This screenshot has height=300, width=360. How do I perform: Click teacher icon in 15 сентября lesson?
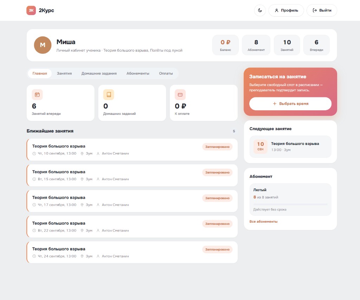click(x=98, y=179)
